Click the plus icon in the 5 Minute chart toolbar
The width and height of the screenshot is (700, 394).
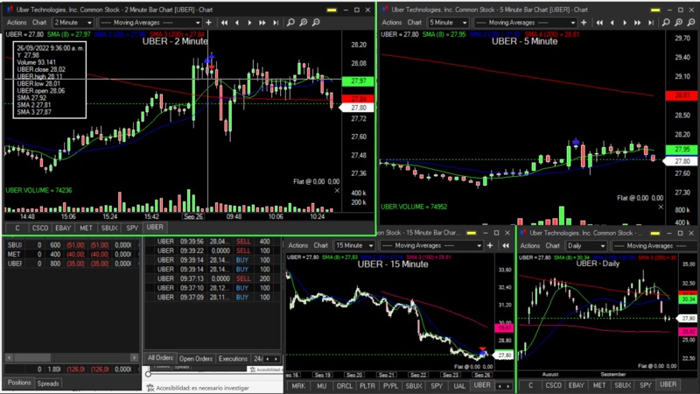(x=584, y=22)
